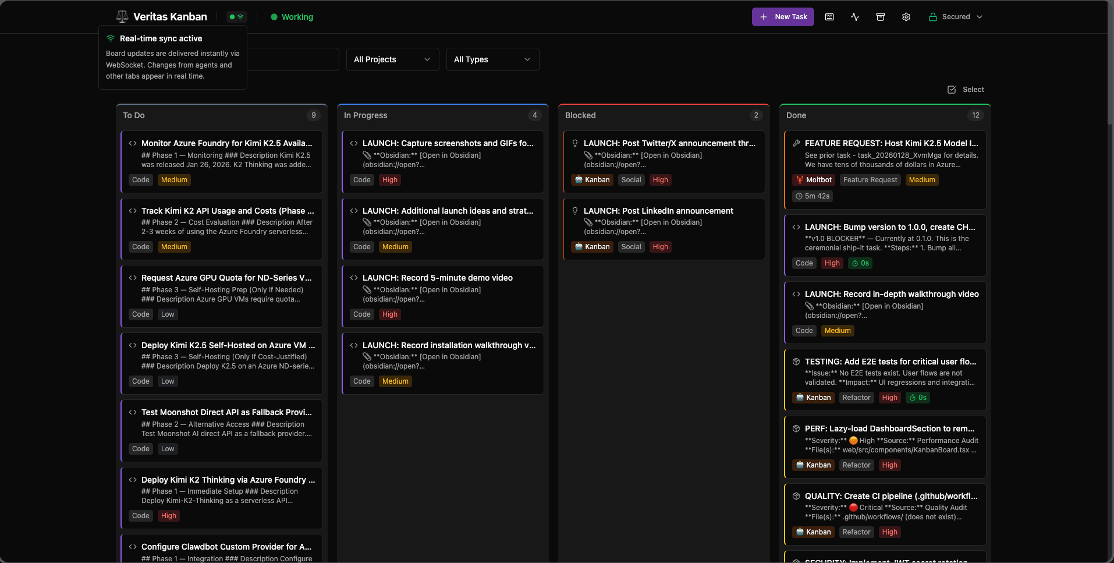Click the In Progress column header
1114x563 pixels.
point(366,115)
